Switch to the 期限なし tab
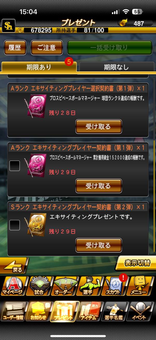The width and height of the screenshot is (156, 340). click(x=116, y=67)
